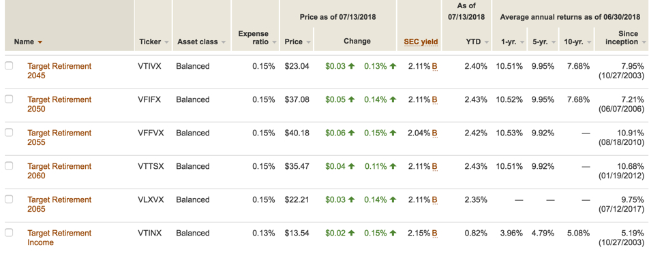Tick the Target Retirement Income checkbox
Image resolution: width=664 pixels, height=258 pixels.
coord(9,233)
